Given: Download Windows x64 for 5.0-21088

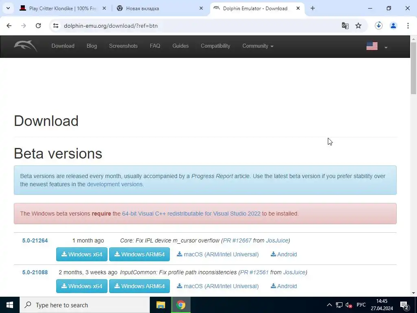Looking at the screenshot, I should [x=81, y=286].
